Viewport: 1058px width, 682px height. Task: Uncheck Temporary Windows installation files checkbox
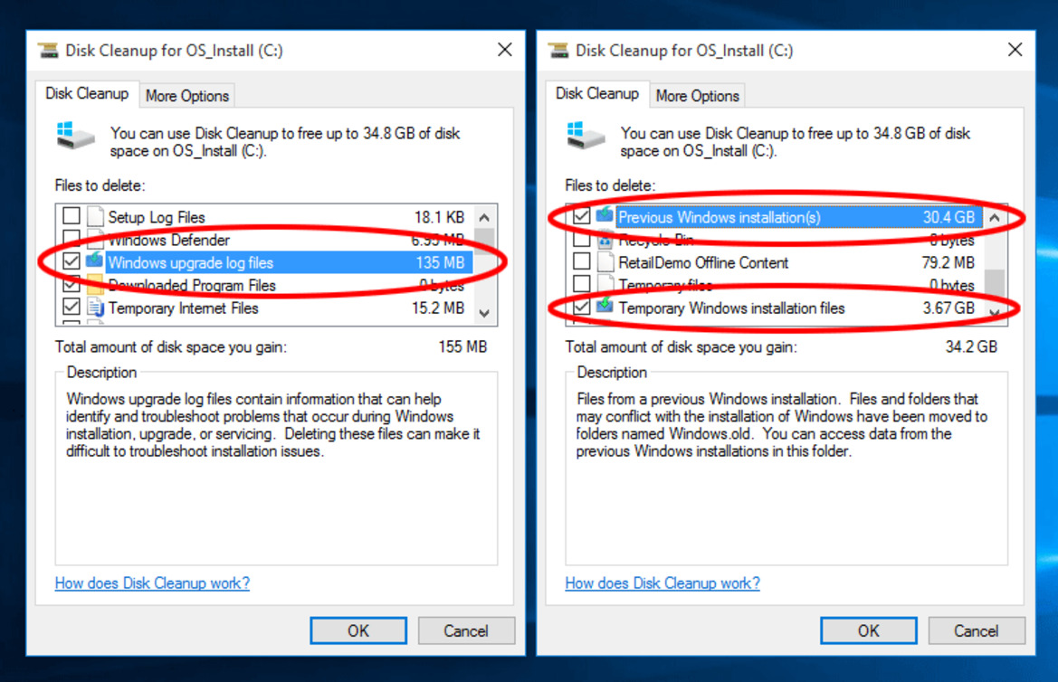click(581, 307)
